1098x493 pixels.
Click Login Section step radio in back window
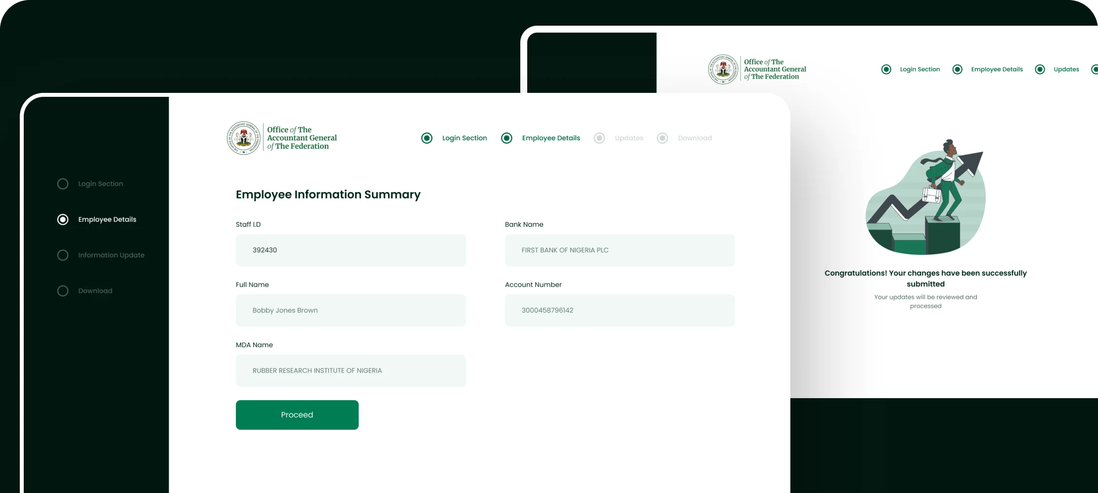click(886, 69)
